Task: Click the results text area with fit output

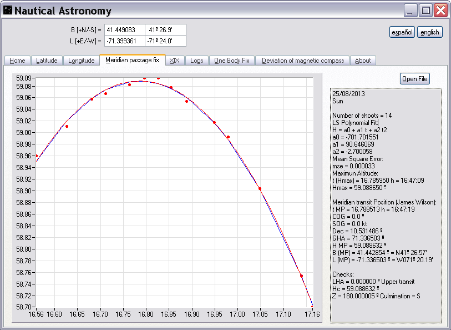Action: pyautogui.click(x=386, y=206)
